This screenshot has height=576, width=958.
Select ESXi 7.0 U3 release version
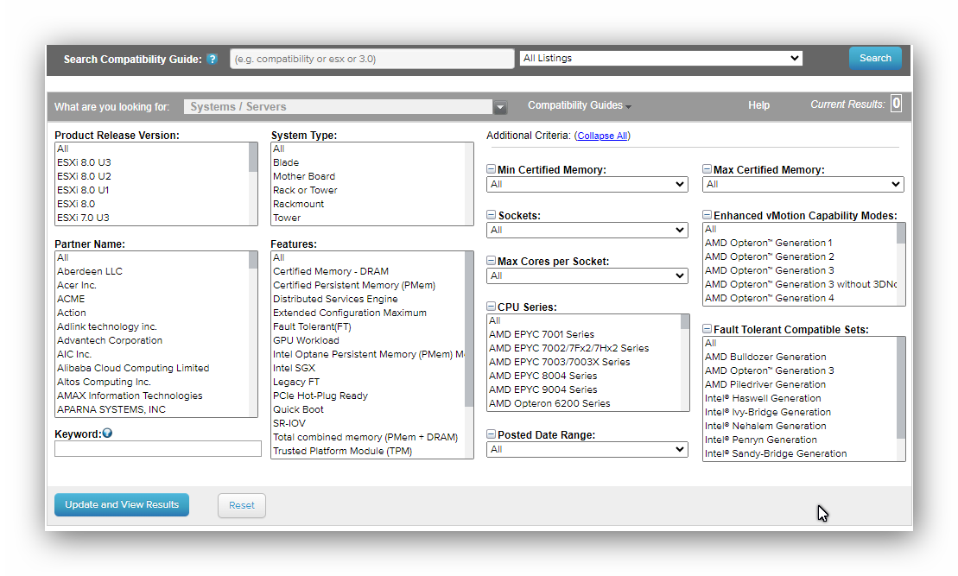pos(83,218)
